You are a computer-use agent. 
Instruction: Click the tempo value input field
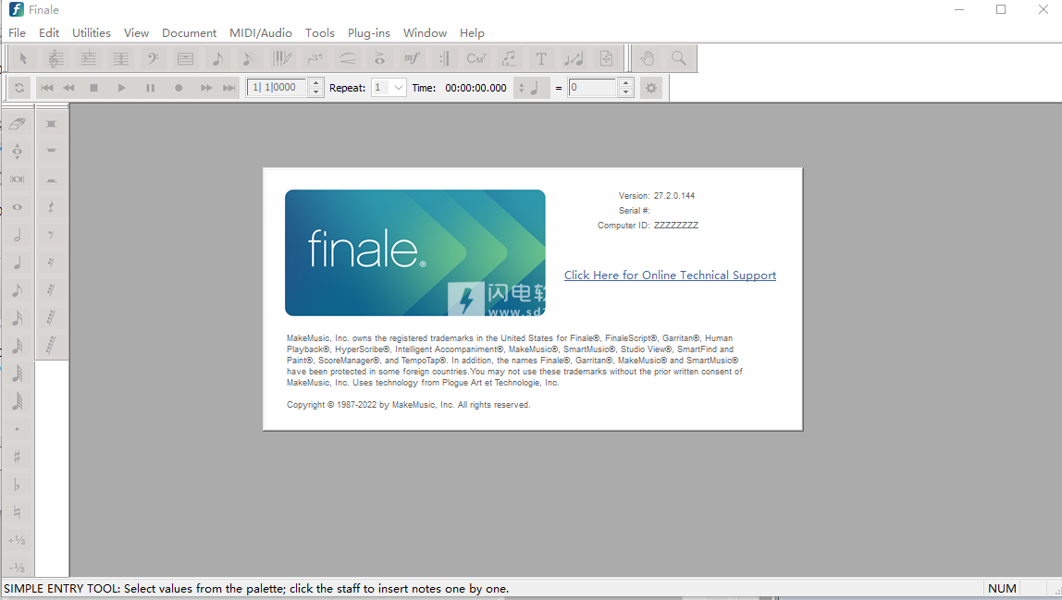pyautogui.click(x=593, y=87)
